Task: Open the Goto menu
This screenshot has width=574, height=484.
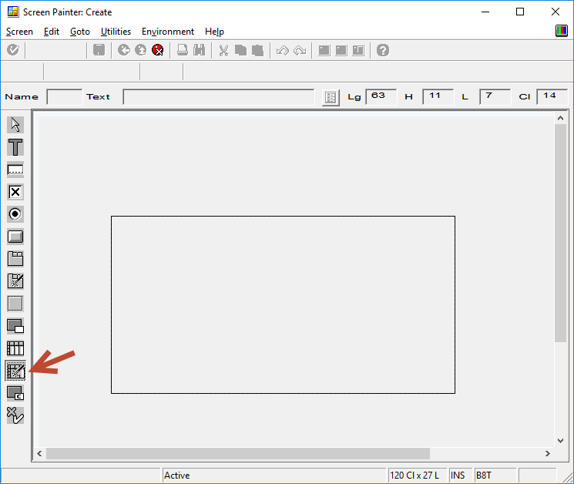Action: (x=80, y=32)
